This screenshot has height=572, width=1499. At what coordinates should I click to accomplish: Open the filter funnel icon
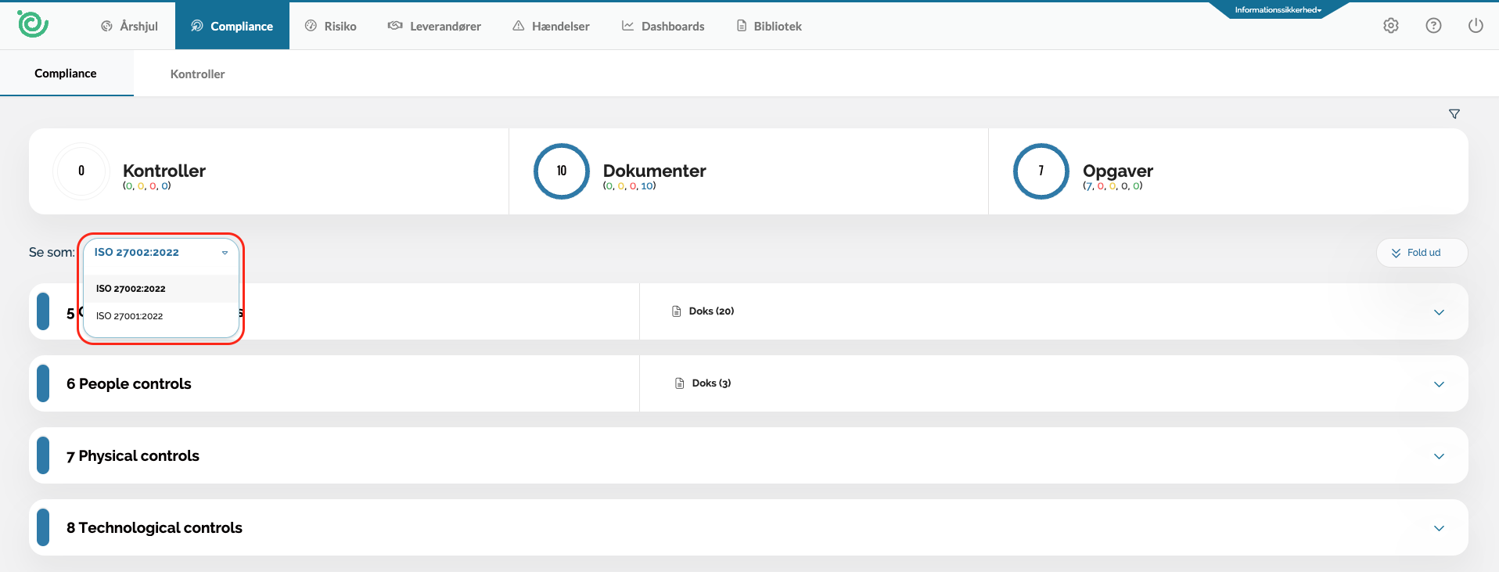pos(1454,114)
